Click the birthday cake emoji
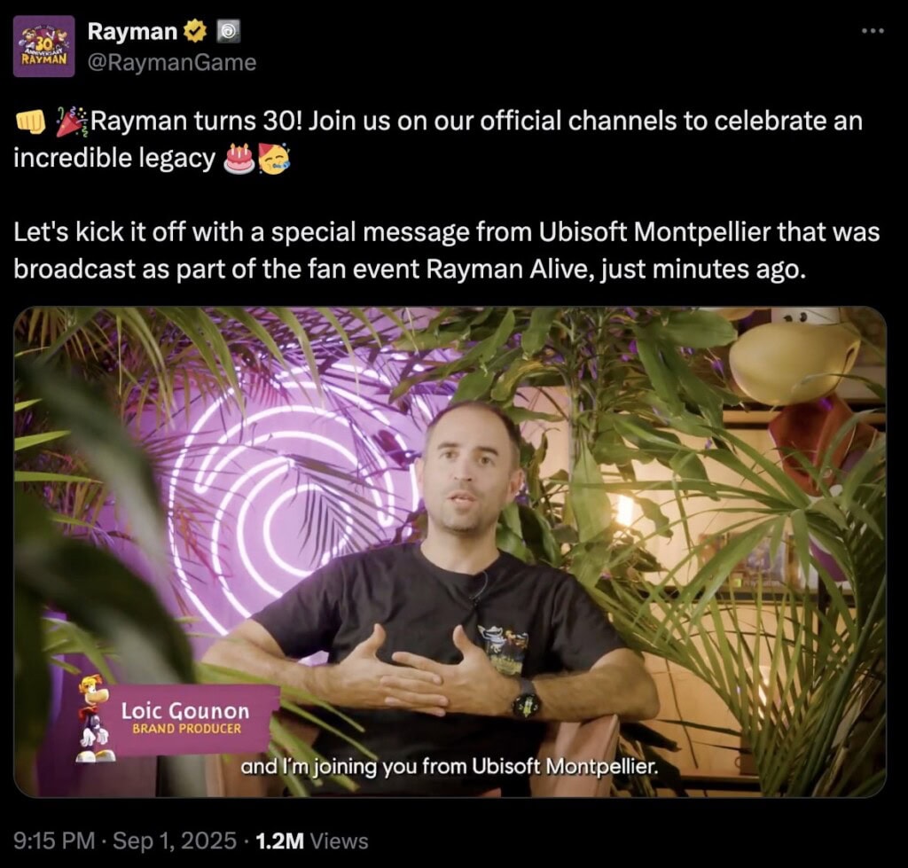The width and height of the screenshot is (908, 868). [x=239, y=159]
